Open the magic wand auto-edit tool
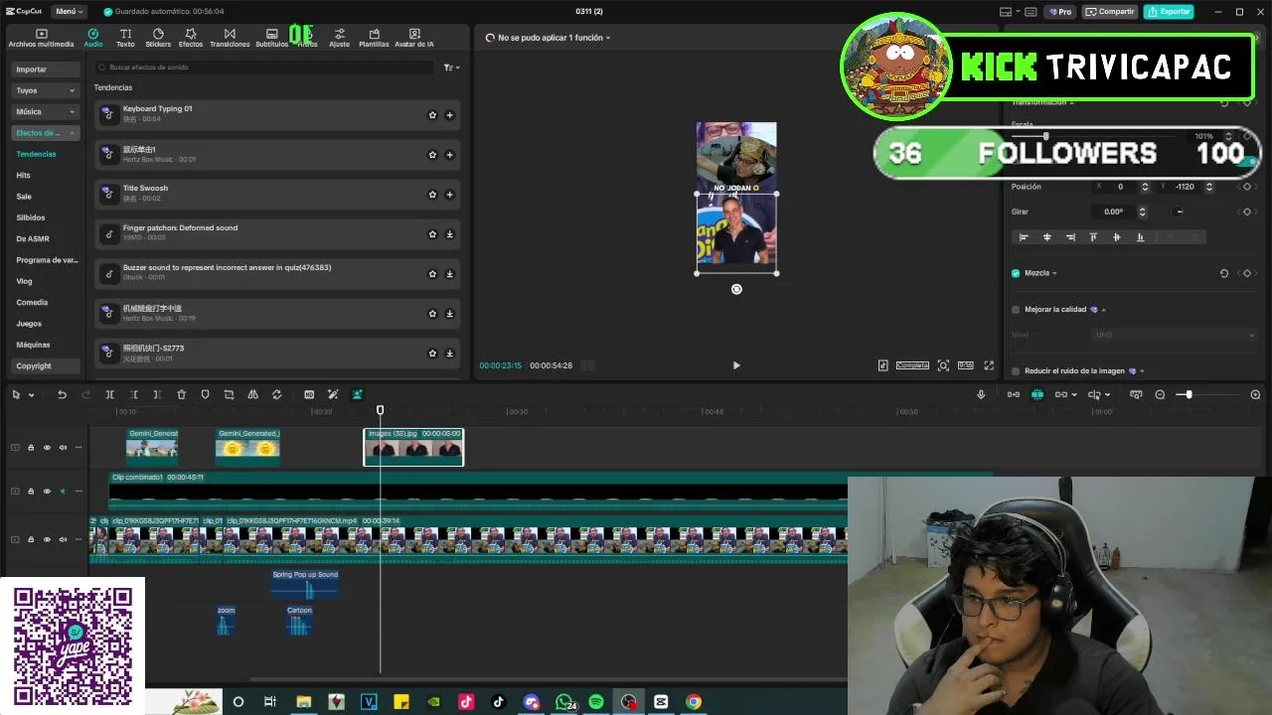Image resolution: width=1272 pixels, height=715 pixels. pyautogui.click(x=333, y=394)
